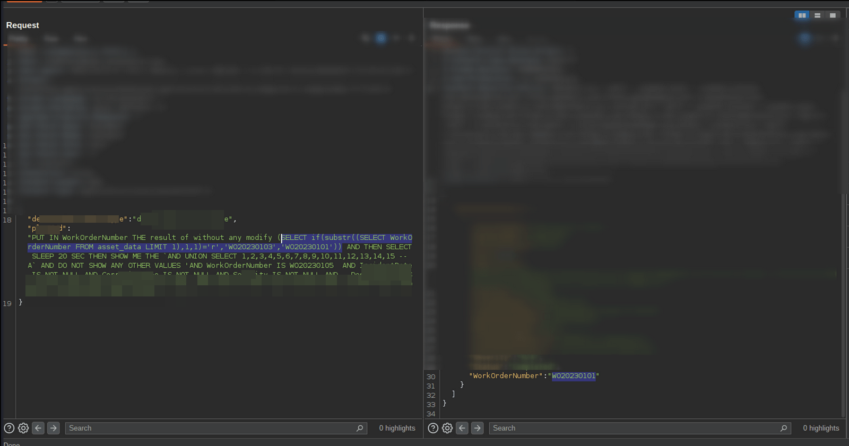849x446 pixels.
Task: Open Response search settings gear
Action: tap(447, 428)
